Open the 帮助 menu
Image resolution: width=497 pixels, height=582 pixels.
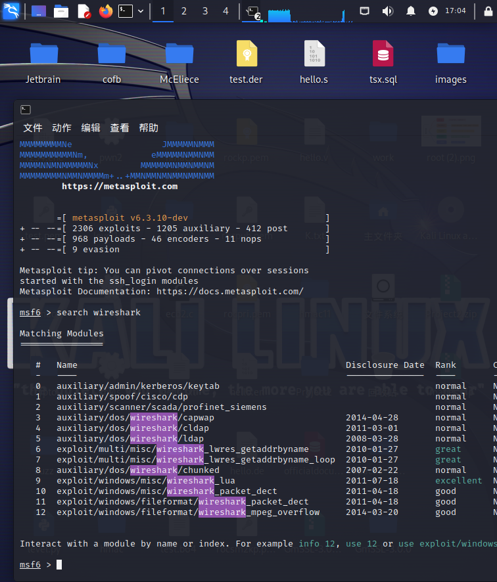[149, 127]
